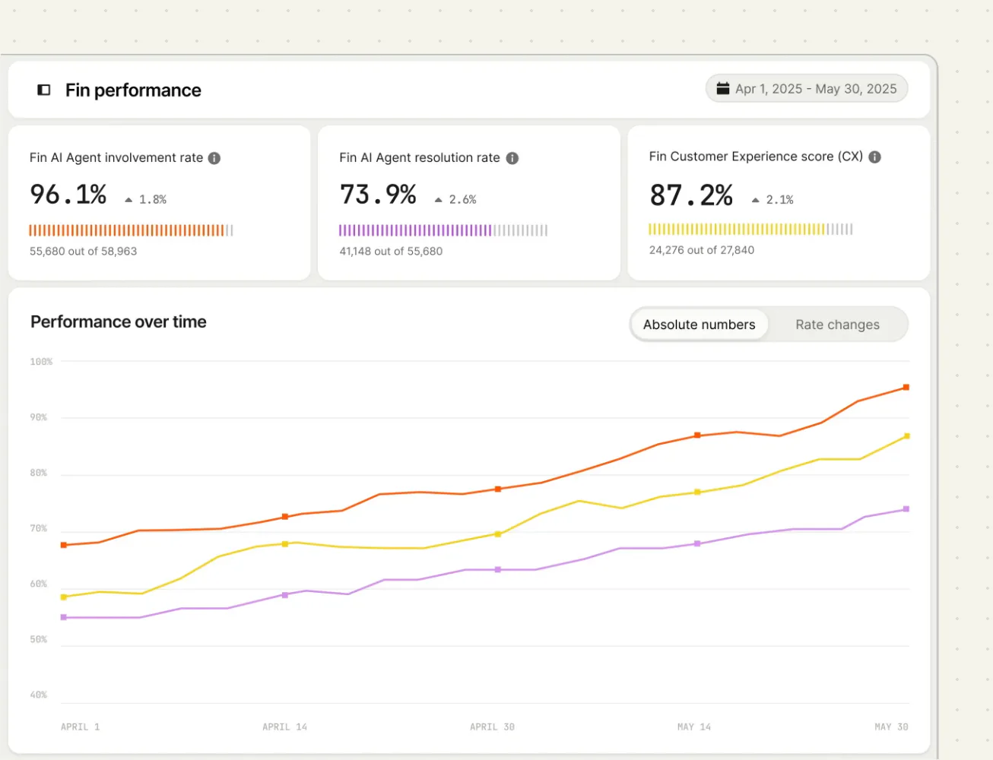The image size is (993, 760).
Task: Click the up arrow beside 2.6% change
Action: click(x=438, y=200)
